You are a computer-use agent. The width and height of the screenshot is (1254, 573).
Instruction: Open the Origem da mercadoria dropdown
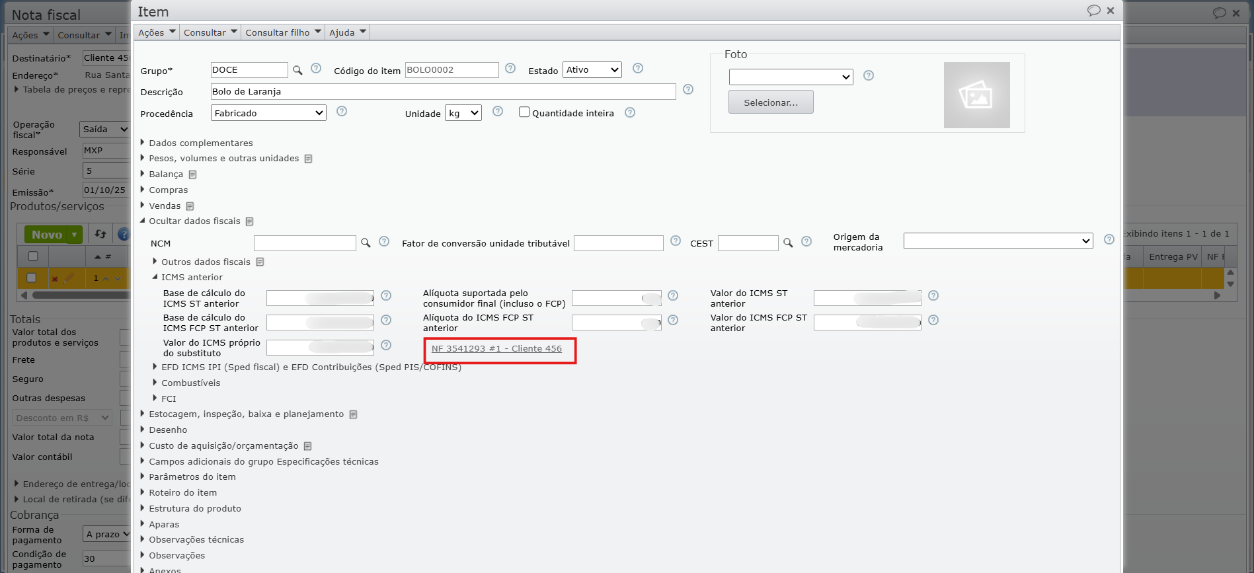click(x=998, y=241)
